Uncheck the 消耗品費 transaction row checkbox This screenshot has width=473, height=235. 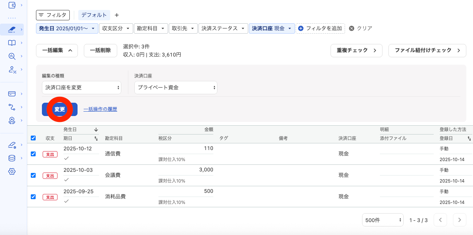point(33,197)
